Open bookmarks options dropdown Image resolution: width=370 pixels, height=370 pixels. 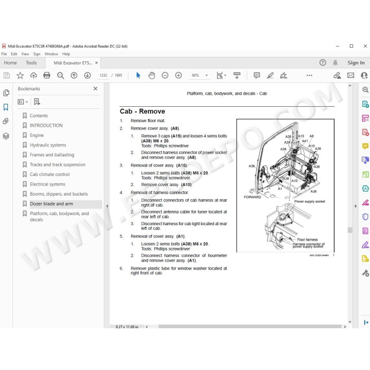tap(23, 101)
